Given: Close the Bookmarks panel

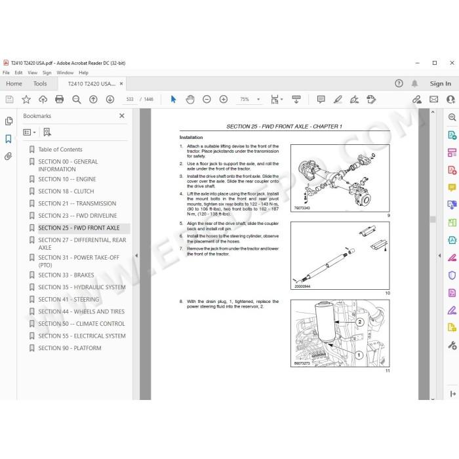Looking at the screenshot, I should point(122,116).
